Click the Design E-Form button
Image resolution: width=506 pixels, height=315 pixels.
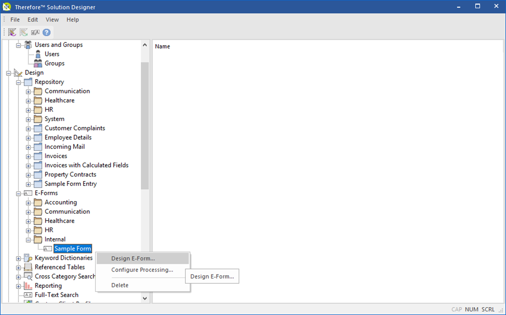pyautogui.click(x=212, y=276)
